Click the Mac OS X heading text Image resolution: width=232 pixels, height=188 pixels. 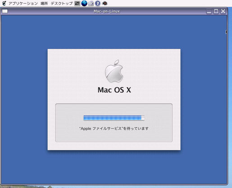point(114,90)
